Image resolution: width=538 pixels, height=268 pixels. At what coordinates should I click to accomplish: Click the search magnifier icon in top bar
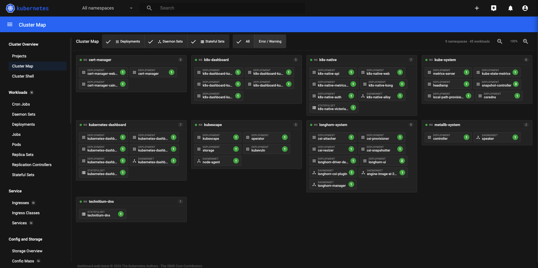(x=149, y=8)
